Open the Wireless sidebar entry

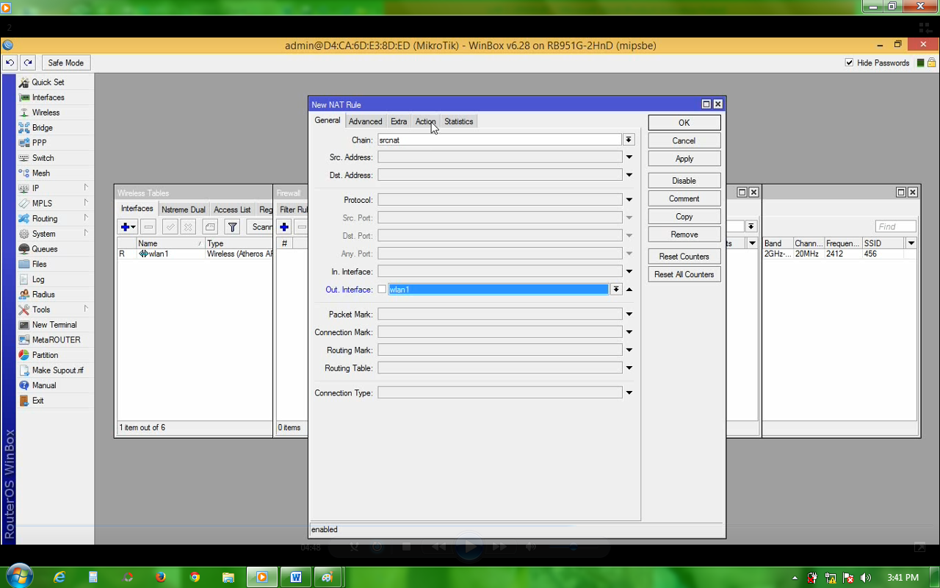coord(46,112)
